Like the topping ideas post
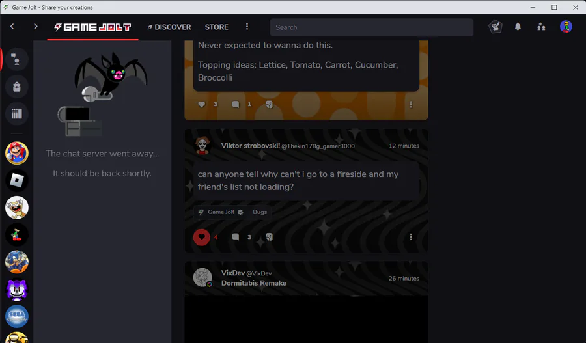The image size is (586, 343). (201, 104)
